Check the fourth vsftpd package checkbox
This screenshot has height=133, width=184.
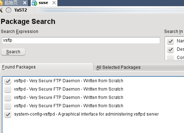point(8,106)
